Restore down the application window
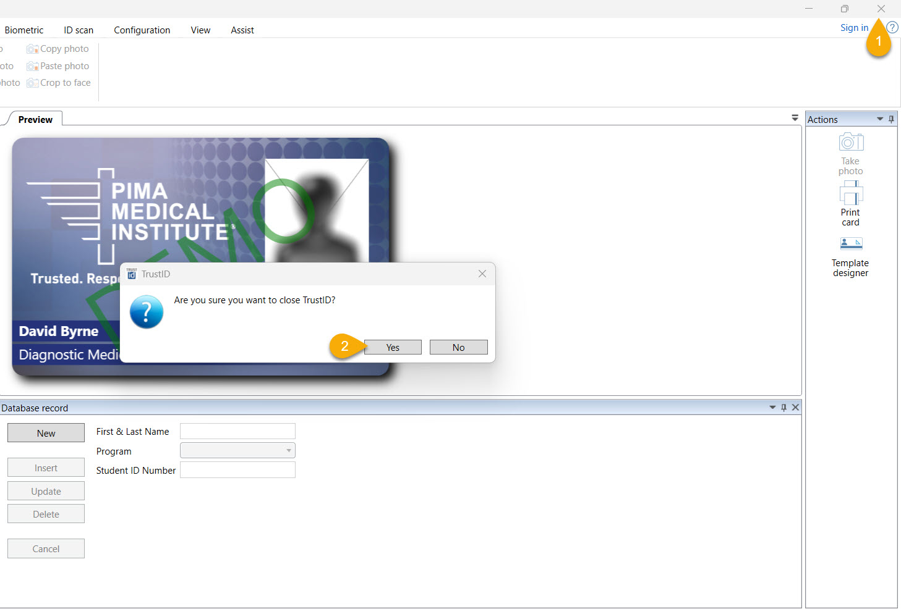Image resolution: width=901 pixels, height=609 pixels. pyautogui.click(x=845, y=9)
